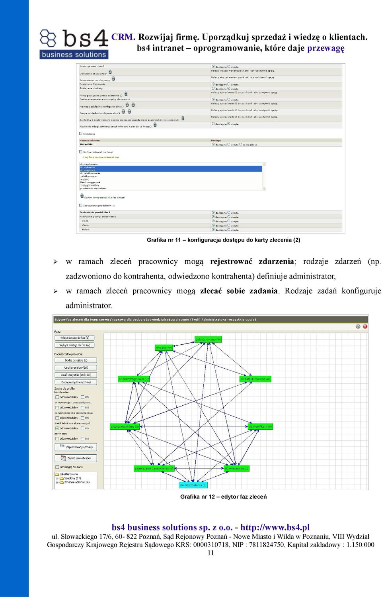The width and height of the screenshot is (382, 597).
Task: Expand the Szablony (17) tree node
Action: (57, 478)
